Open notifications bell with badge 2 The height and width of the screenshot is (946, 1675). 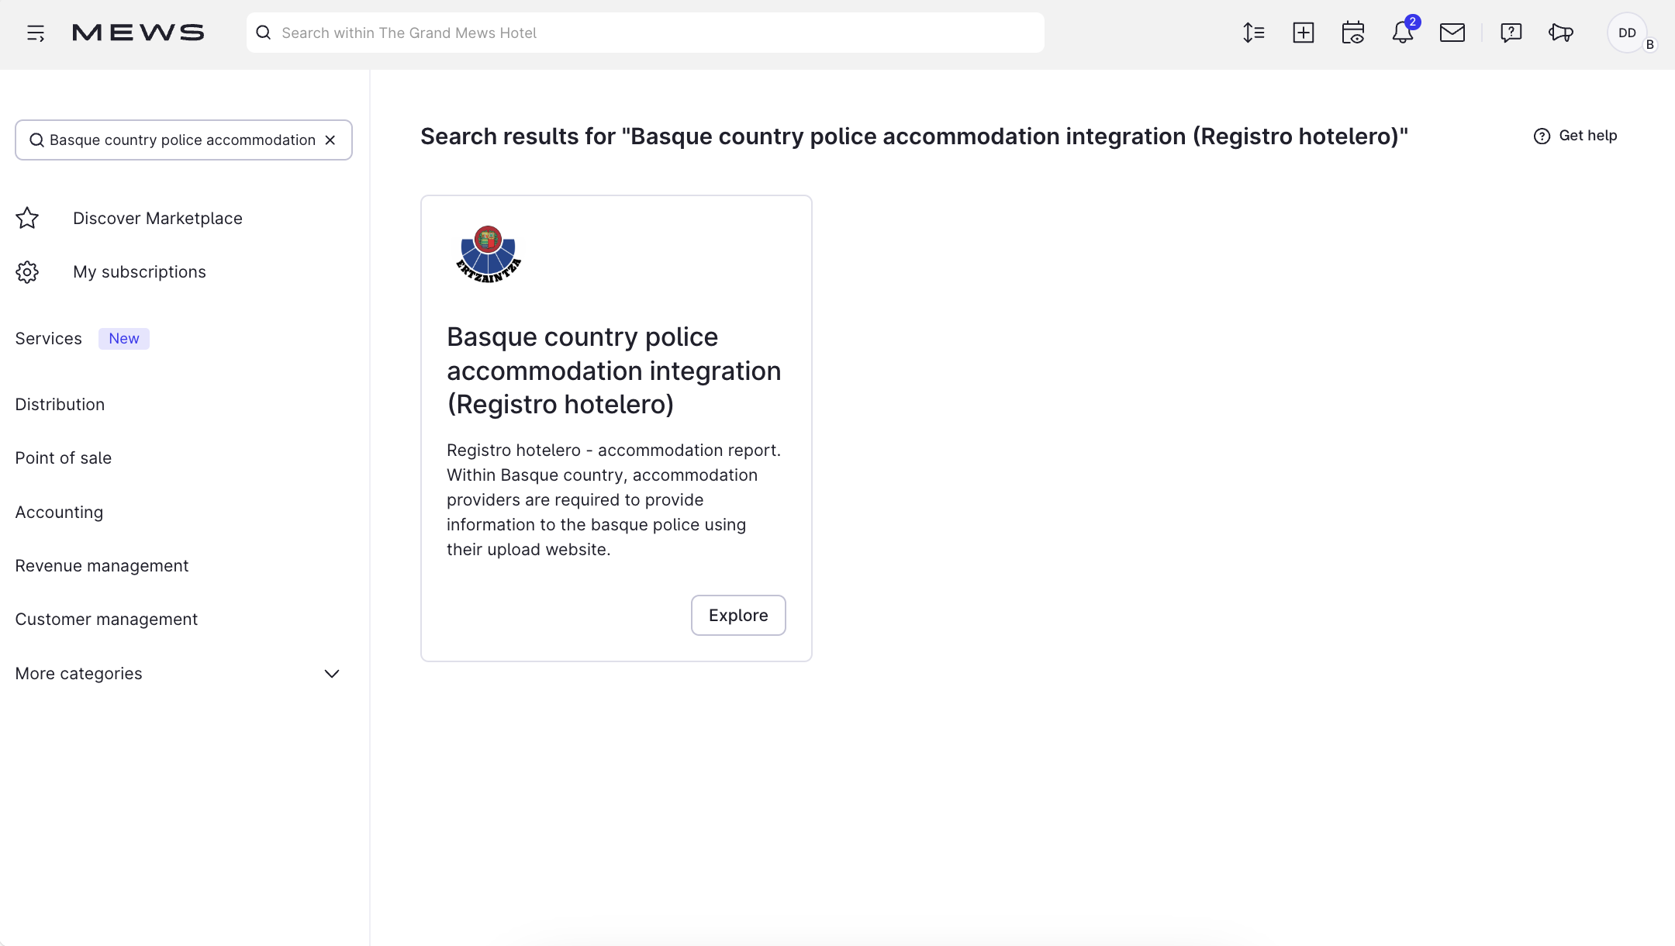pyautogui.click(x=1403, y=33)
